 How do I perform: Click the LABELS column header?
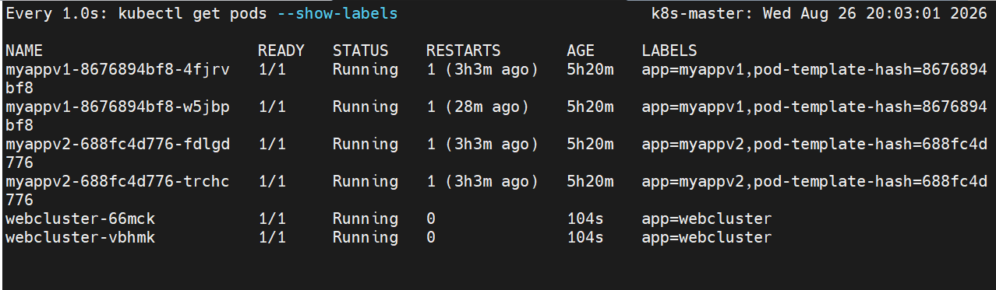tap(669, 51)
